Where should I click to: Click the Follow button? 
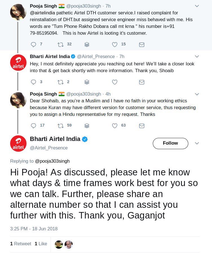click(170, 143)
